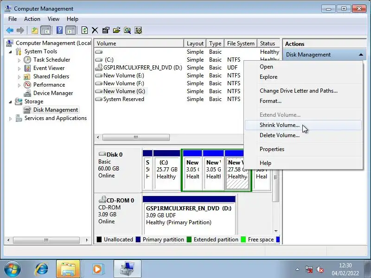Toggle the Show/Hide Action Pane icon
The width and height of the screenshot is (371, 278).
(x=71, y=30)
